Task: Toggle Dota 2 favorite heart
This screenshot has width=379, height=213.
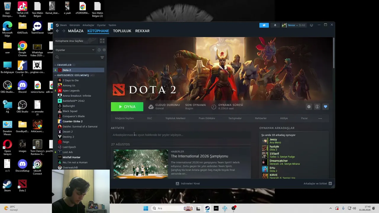Action: click(x=325, y=107)
